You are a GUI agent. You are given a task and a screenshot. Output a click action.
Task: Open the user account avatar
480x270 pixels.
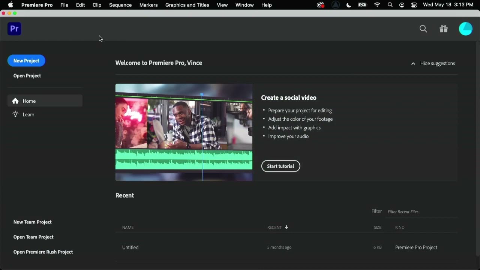466,29
